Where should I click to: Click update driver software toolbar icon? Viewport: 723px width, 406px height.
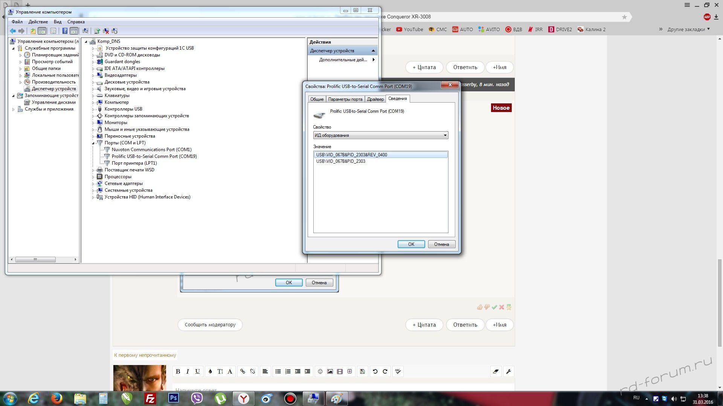click(x=97, y=31)
